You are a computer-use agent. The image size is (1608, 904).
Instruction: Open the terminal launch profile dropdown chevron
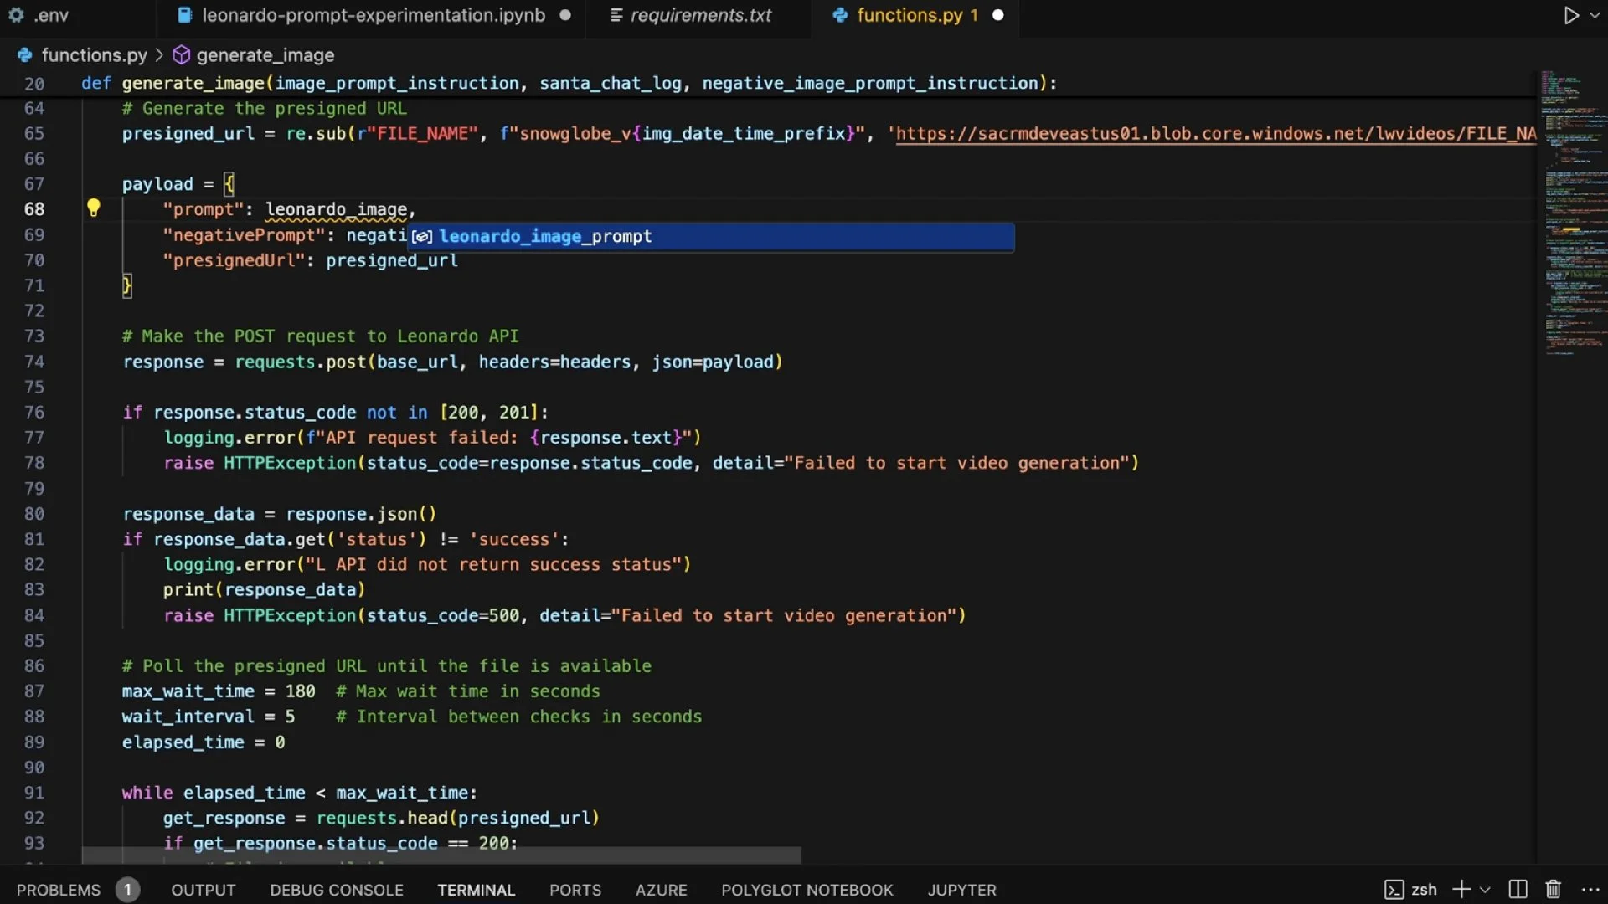coord(1485,890)
